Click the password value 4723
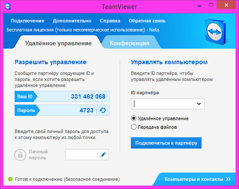Image resolution: width=239 pixels, height=189 pixels. click(x=87, y=110)
